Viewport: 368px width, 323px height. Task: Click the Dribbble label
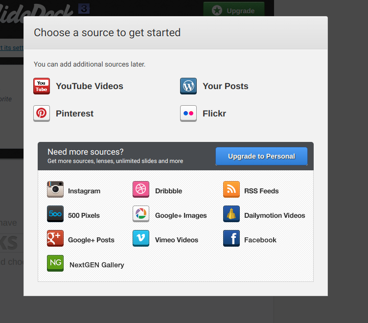pyautogui.click(x=168, y=191)
